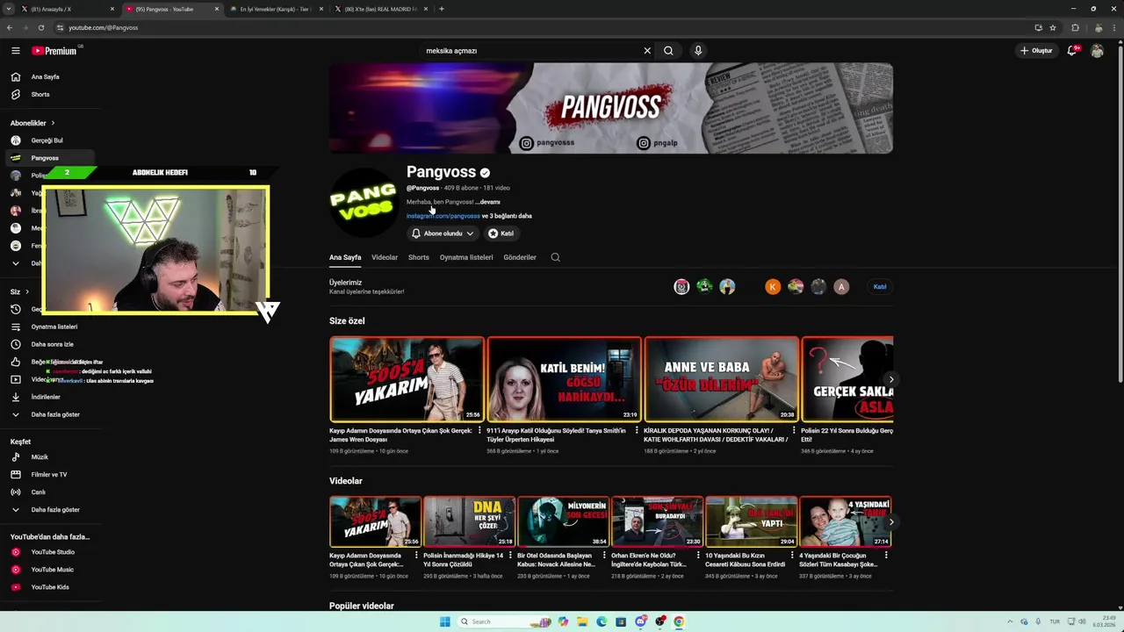Image resolution: width=1124 pixels, height=632 pixels.
Task: Bookmark this page with the star icon
Action: (x=1053, y=27)
